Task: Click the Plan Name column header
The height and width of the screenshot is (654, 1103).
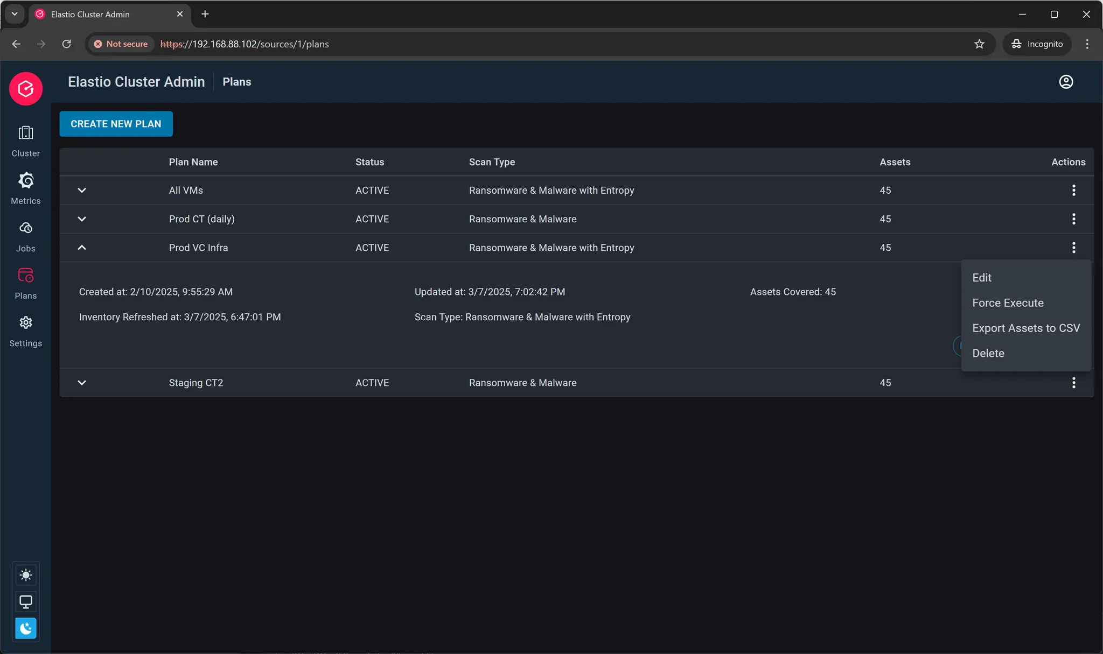Action: pyautogui.click(x=193, y=162)
